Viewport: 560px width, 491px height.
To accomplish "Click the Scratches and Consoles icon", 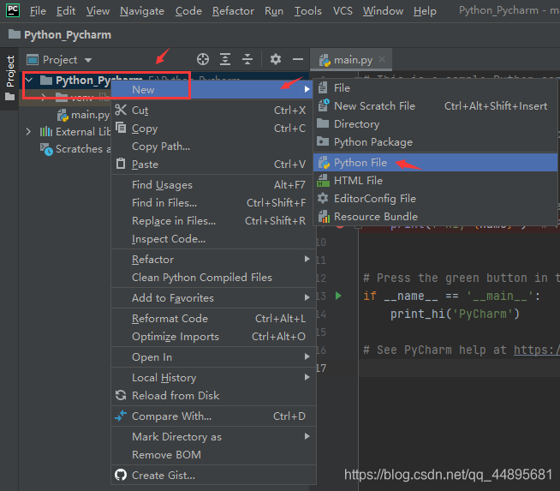I will pyautogui.click(x=46, y=149).
